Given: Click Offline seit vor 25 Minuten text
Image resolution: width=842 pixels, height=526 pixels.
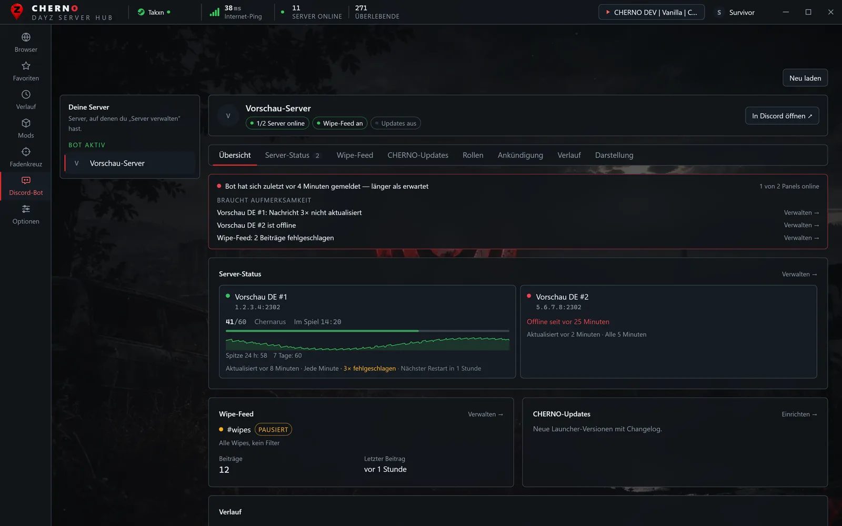Looking at the screenshot, I should point(568,321).
